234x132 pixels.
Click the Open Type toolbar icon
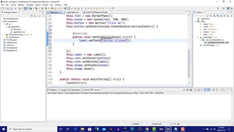pyautogui.click(x=52, y=8)
